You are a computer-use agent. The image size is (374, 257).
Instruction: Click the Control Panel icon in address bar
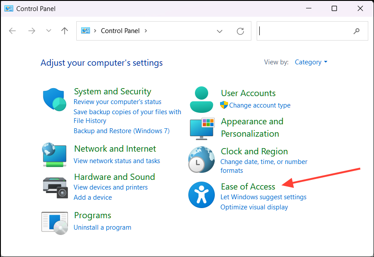click(86, 31)
